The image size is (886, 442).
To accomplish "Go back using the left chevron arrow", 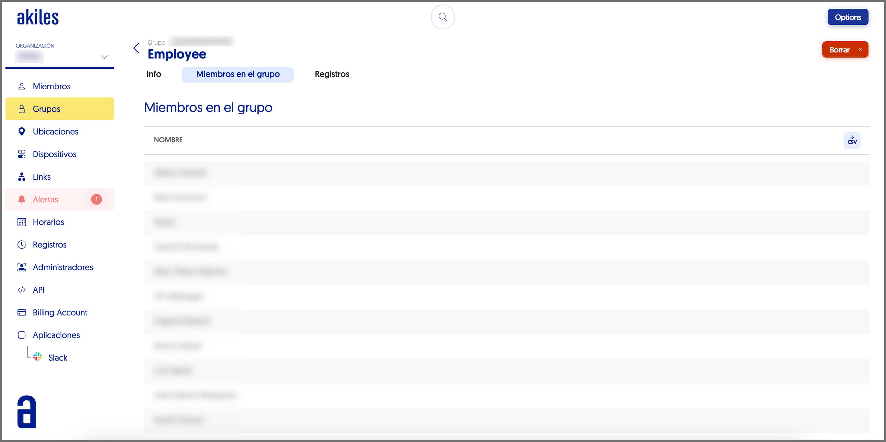I will tap(136, 48).
